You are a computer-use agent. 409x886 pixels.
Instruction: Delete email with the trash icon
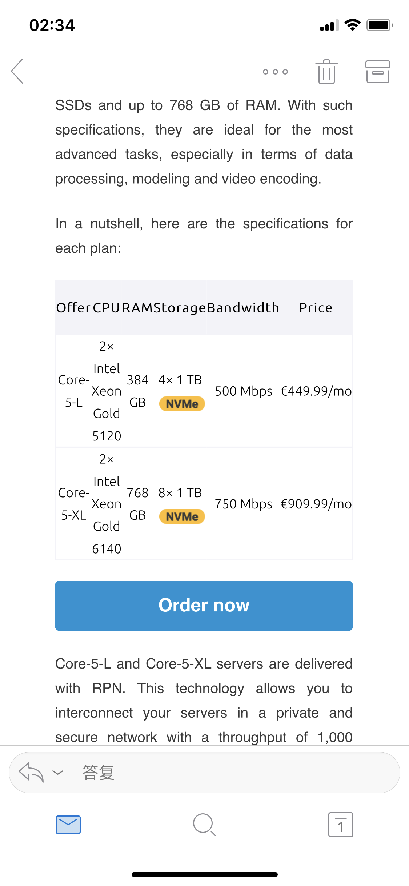[326, 72]
